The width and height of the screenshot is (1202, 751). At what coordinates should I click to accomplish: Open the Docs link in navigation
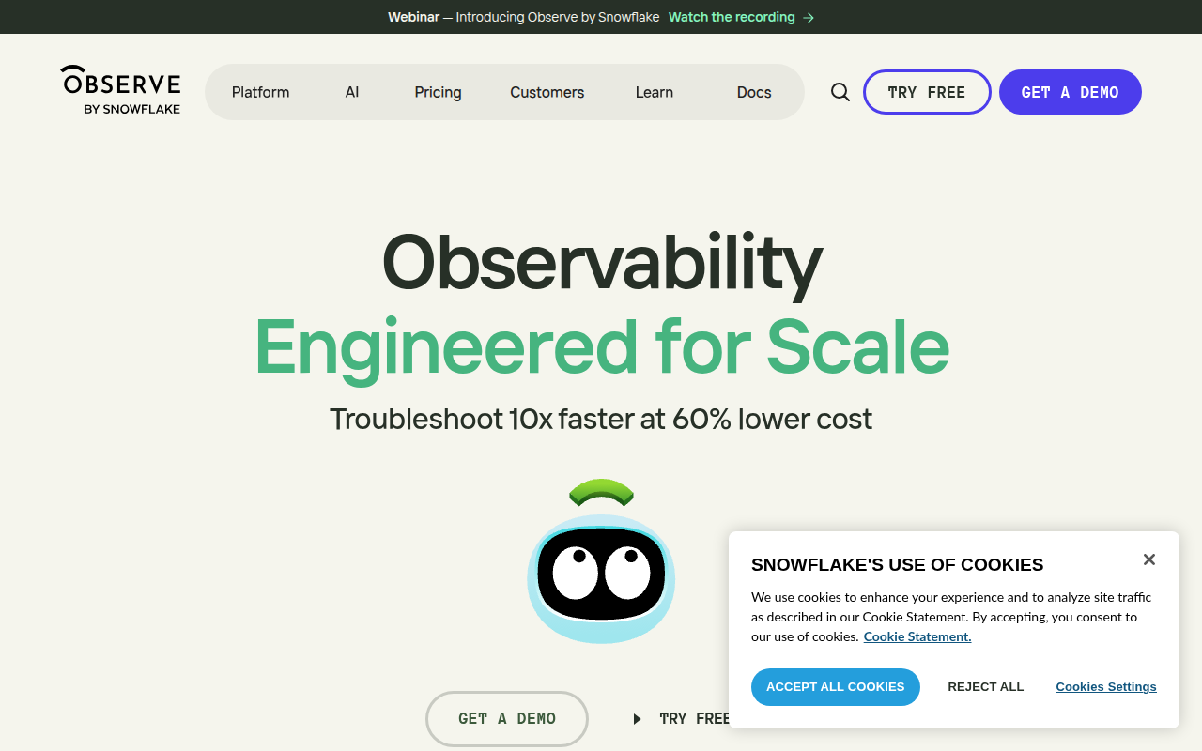coord(754,92)
